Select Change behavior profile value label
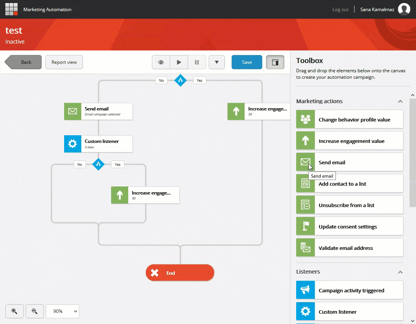The image size is (416, 324). [x=355, y=120]
